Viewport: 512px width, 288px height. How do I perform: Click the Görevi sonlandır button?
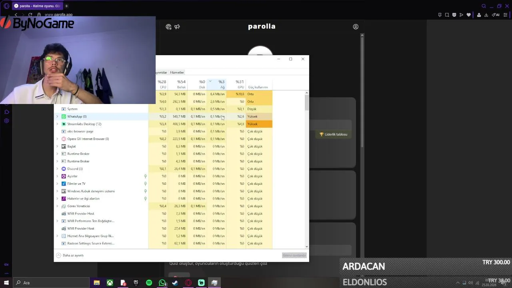[x=294, y=255]
